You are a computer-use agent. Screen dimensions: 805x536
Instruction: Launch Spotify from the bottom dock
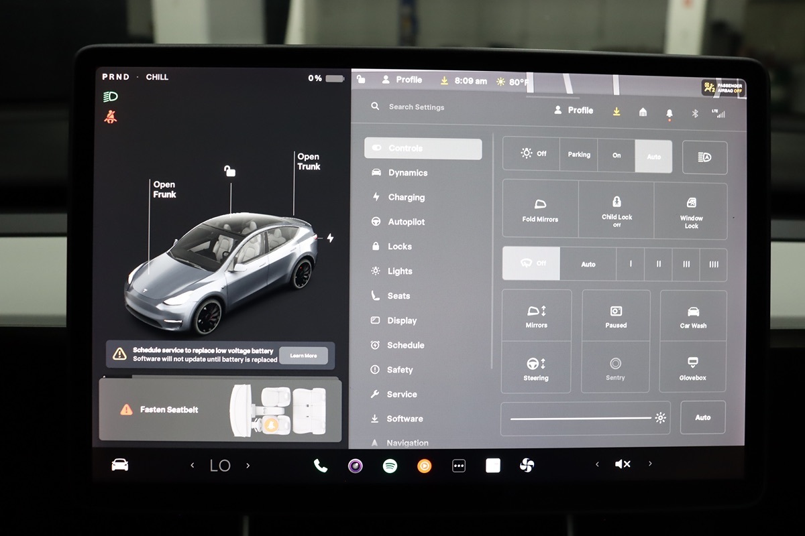[x=390, y=466]
